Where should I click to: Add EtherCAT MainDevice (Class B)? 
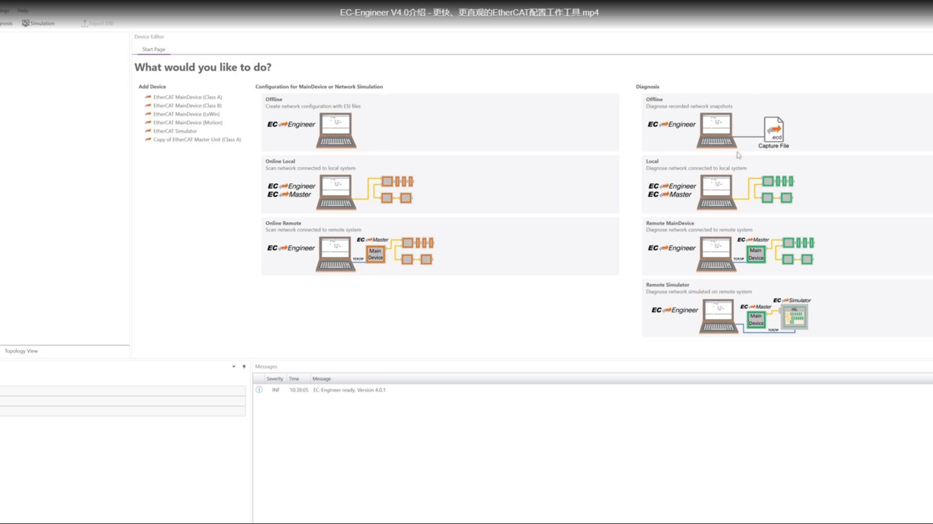(187, 106)
